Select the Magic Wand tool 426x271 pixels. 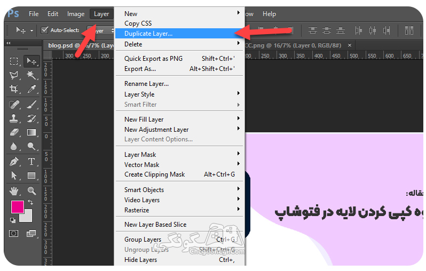(x=31, y=75)
